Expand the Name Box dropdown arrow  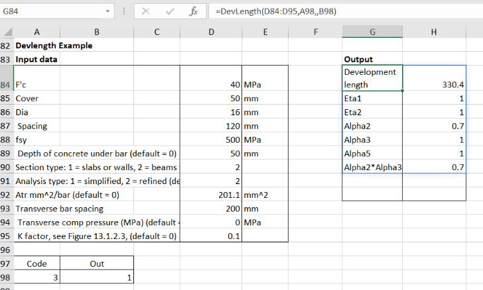pyautogui.click(x=107, y=12)
